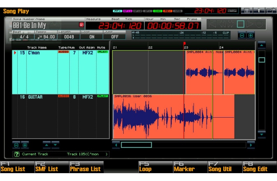This screenshot has height=181, width=277.
Task: Toggle the CHO chorus indicator
Action: pos(157,11)
